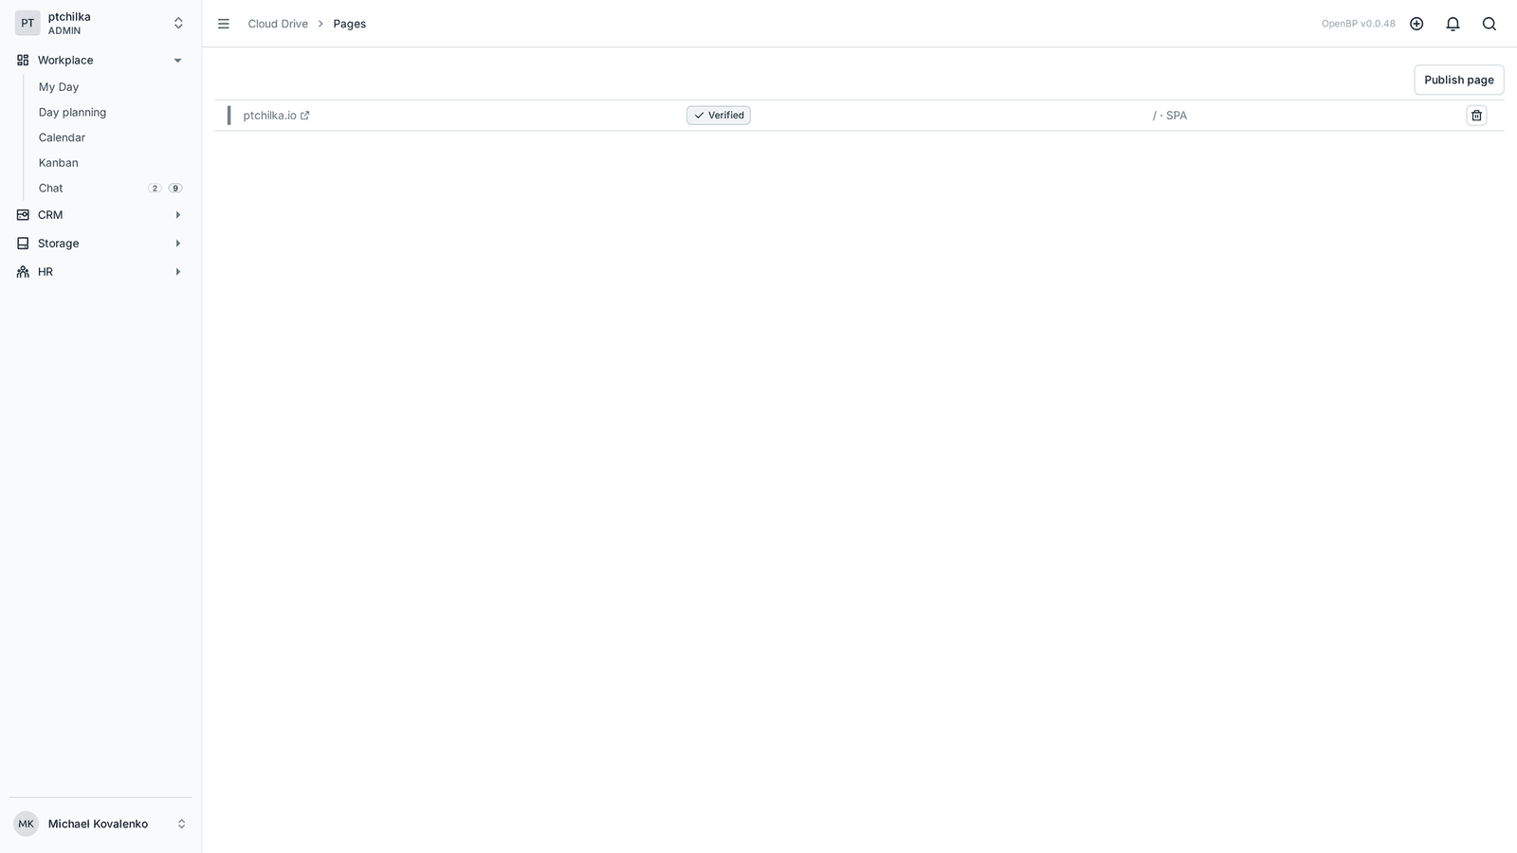Navigate to Cloud Drive breadcrumb
The height and width of the screenshot is (853, 1517).
[x=278, y=24]
